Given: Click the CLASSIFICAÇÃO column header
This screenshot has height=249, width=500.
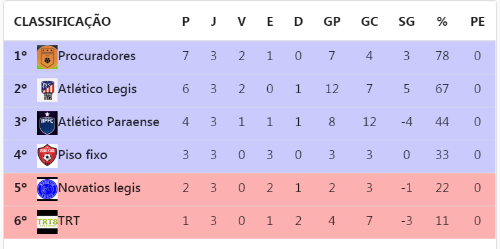Looking at the screenshot, I should click(x=63, y=22).
